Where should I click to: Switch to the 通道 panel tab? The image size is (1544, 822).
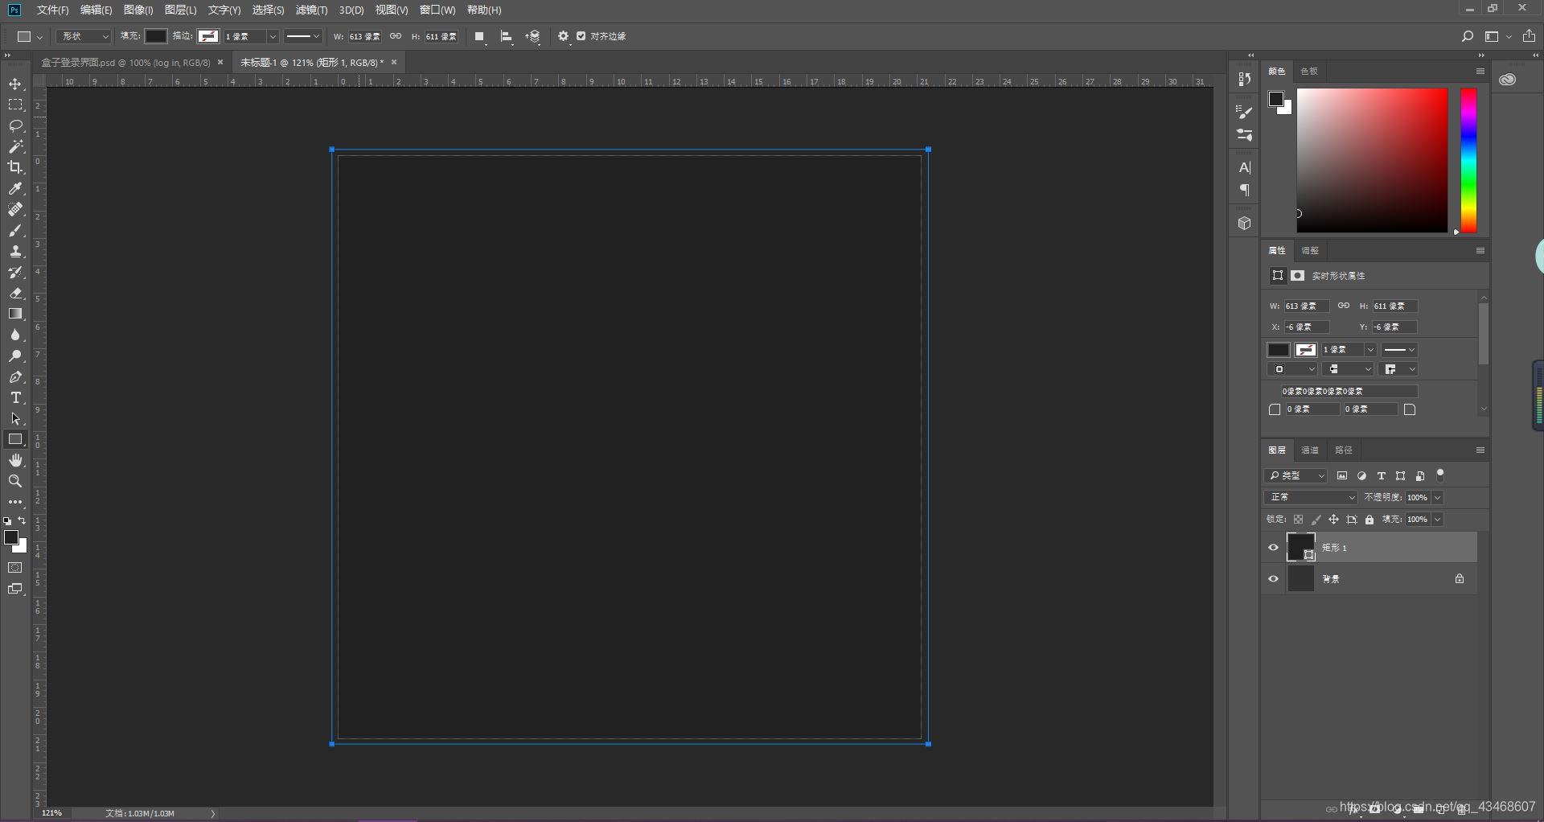[x=1310, y=450]
